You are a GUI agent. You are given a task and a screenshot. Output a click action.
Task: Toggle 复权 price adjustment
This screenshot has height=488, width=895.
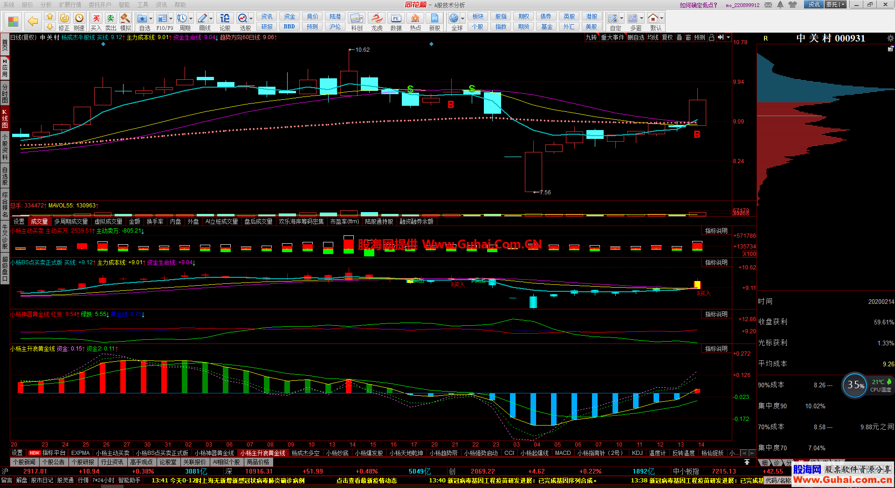coord(668,37)
